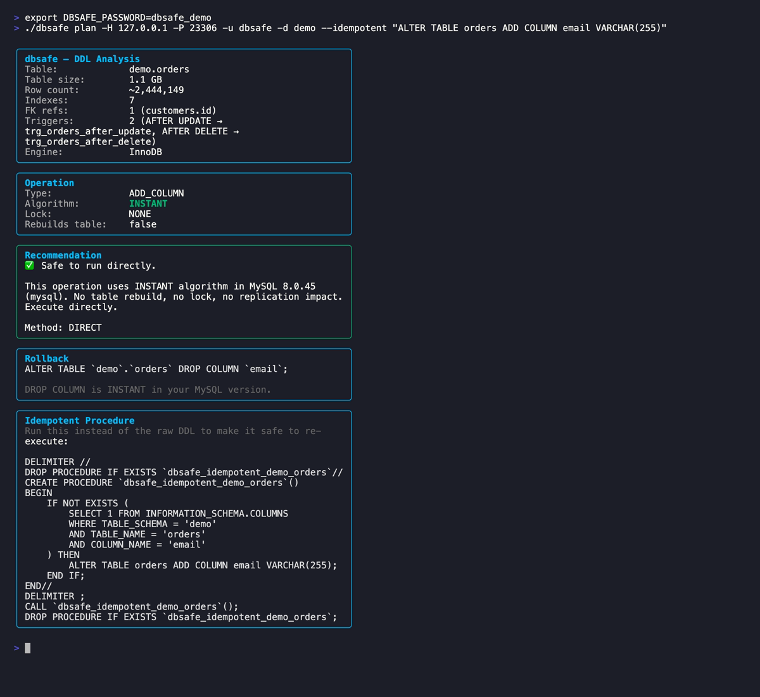Viewport: 760px width, 697px height.
Task: Click the 'Triggers:' label
Action: [49, 121]
